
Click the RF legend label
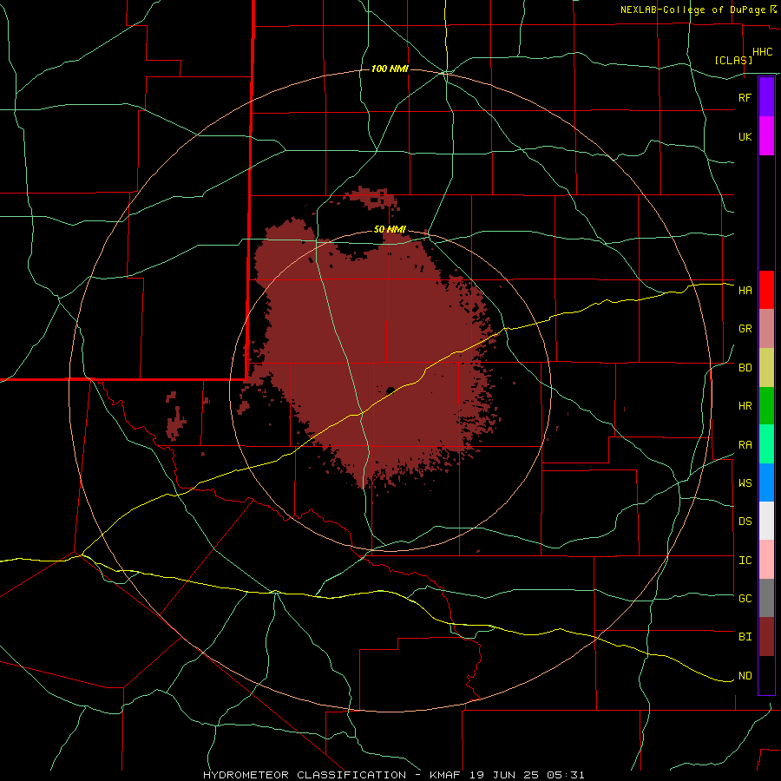coord(745,97)
